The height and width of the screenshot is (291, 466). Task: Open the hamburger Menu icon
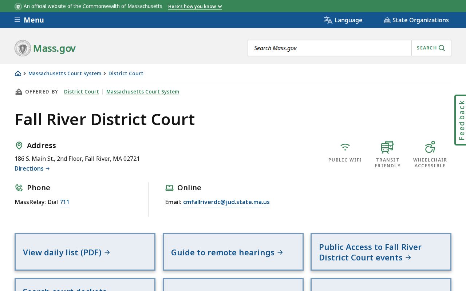[x=17, y=20]
